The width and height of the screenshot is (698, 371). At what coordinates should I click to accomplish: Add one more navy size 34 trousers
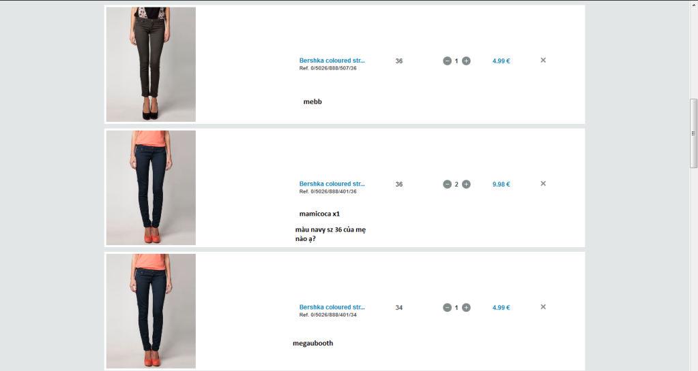point(466,308)
